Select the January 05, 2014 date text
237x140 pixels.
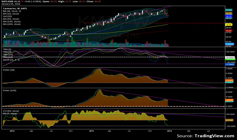click(11, 4)
